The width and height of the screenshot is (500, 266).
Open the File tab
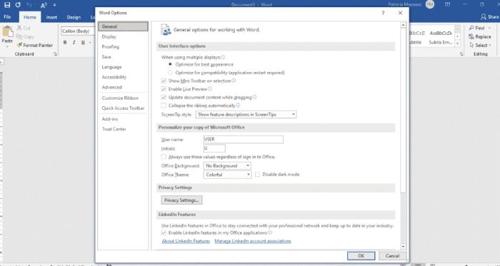point(7,17)
